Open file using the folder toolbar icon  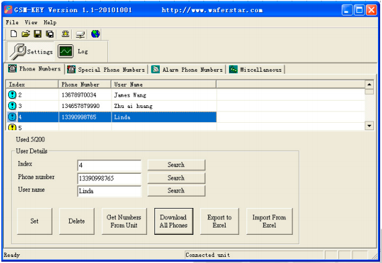26,34
